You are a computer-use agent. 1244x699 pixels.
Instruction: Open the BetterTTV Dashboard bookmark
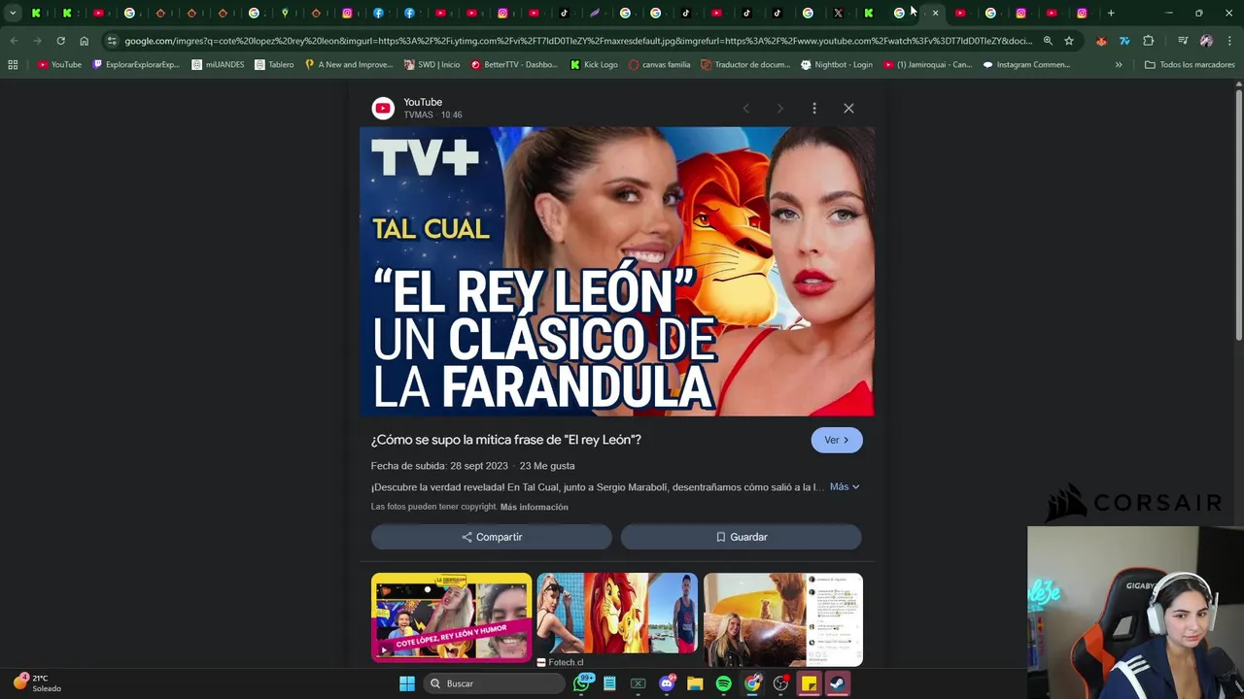click(x=514, y=64)
